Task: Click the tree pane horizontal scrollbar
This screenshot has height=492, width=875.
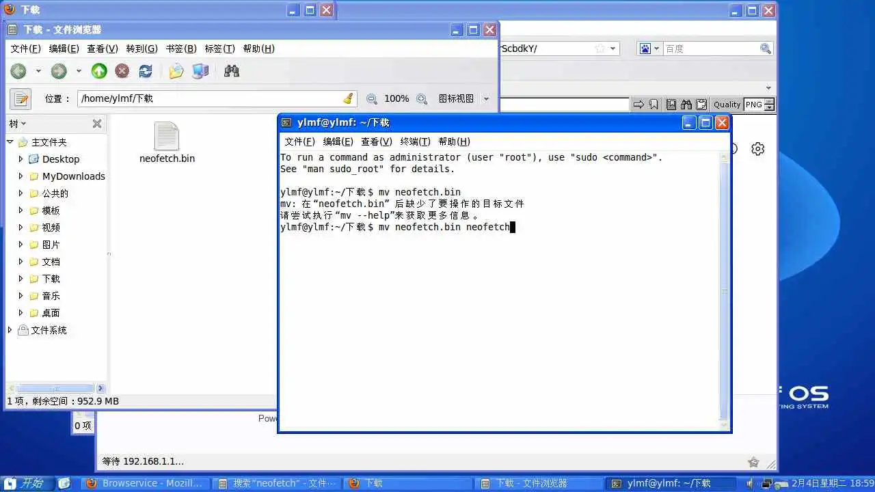Action: 55,388
